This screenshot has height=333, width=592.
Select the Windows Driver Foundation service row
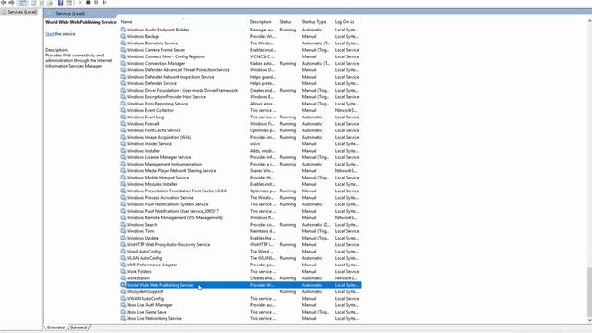point(240,91)
